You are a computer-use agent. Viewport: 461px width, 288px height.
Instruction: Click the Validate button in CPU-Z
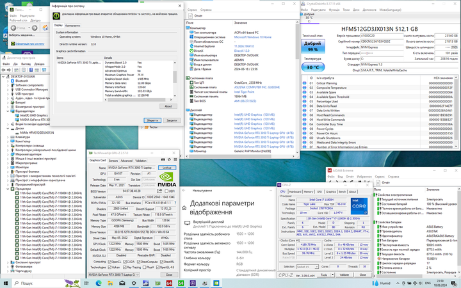click(x=344, y=275)
